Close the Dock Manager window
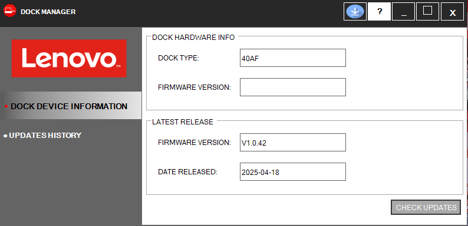 (453, 12)
